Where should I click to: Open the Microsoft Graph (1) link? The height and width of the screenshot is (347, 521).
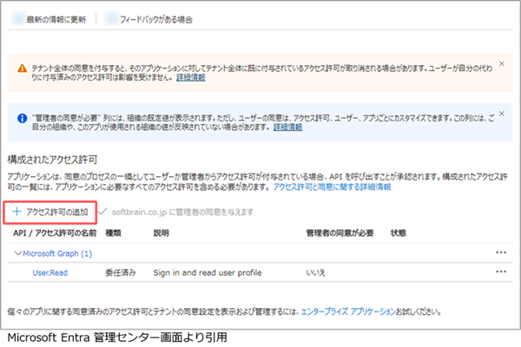[56, 252]
